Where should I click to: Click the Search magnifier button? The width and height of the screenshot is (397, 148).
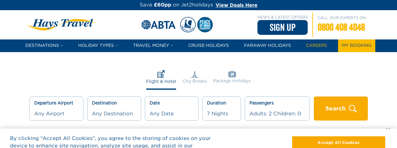pyautogui.click(x=341, y=109)
